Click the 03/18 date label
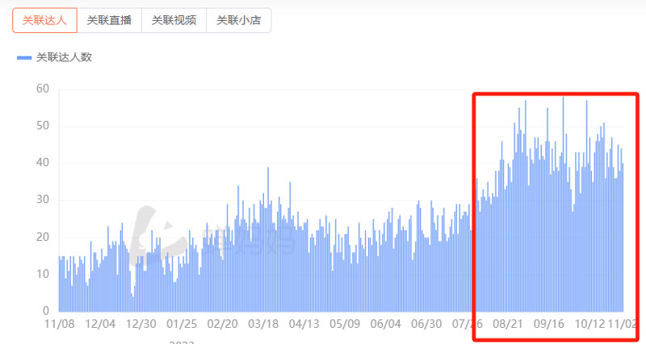Viewport: 646px width, 344px height. [263, 324]
